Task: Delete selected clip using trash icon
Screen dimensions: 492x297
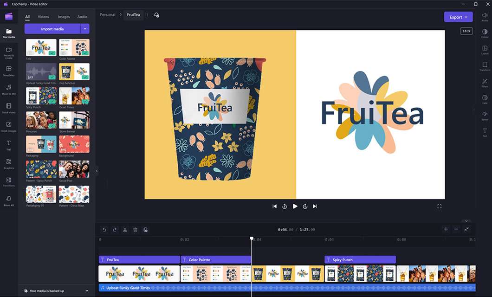Action: click(135, 230)
